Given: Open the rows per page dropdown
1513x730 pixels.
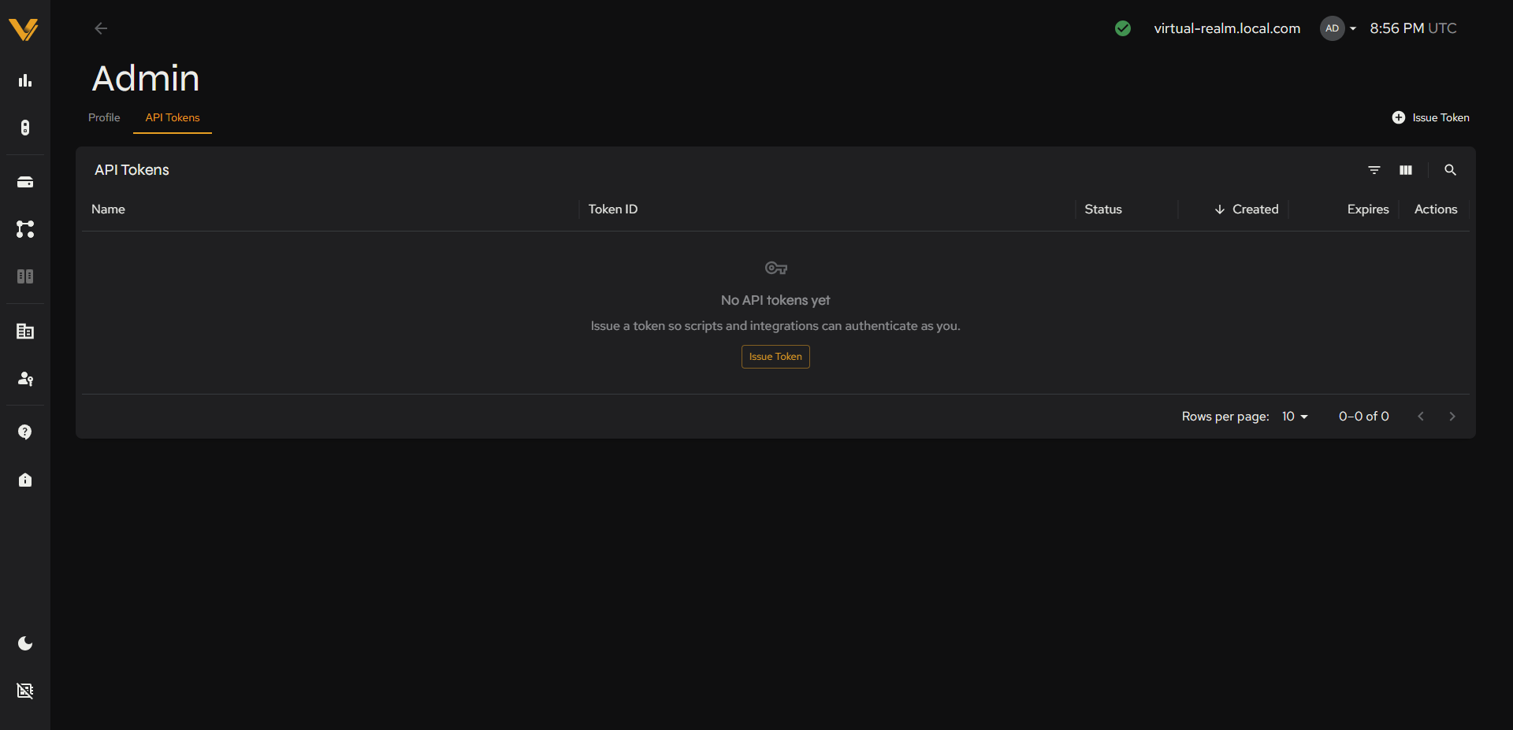Looking at the screenshot, I should coord(1295,417).
